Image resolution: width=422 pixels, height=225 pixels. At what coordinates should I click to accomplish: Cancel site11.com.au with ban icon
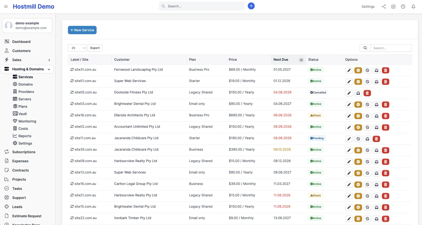pos(358,139)
